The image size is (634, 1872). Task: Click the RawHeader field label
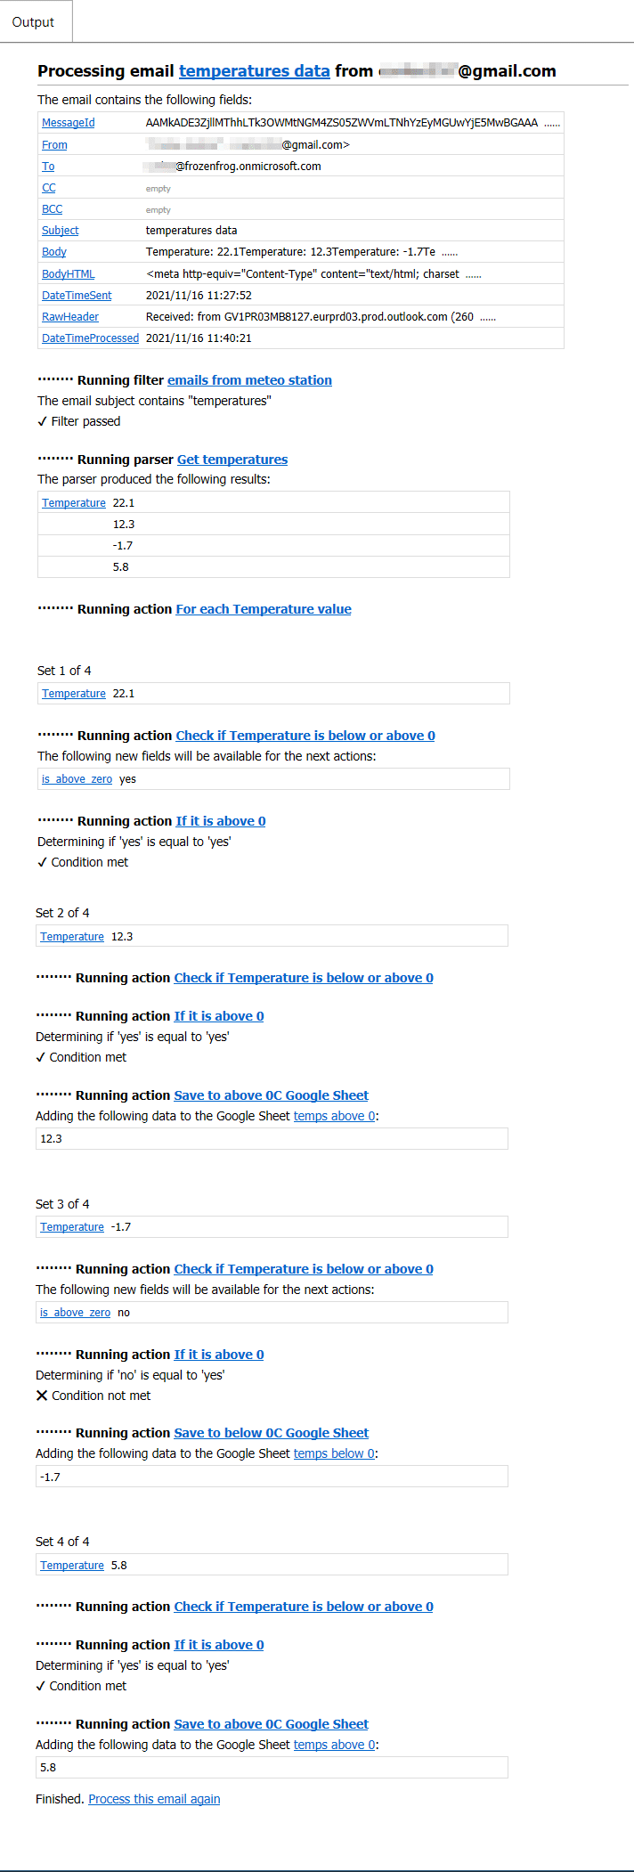(69, 316)
